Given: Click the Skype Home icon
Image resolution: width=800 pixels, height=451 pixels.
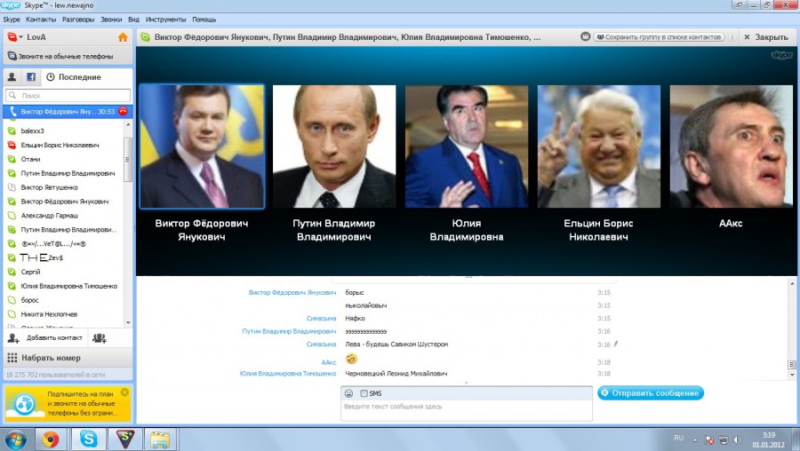Looking at the screenshot, I should point(123,37).
